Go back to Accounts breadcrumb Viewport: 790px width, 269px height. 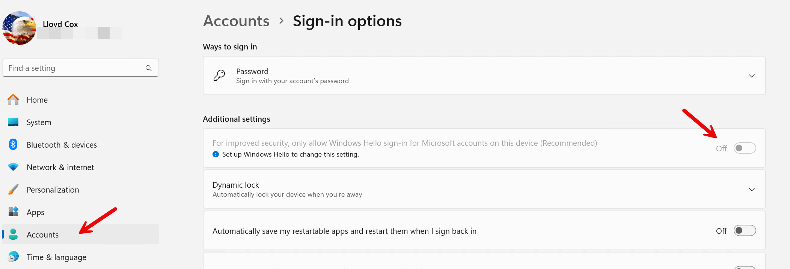pos(236,21)
